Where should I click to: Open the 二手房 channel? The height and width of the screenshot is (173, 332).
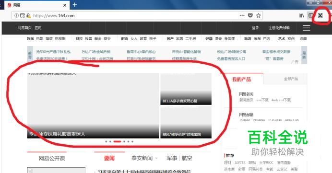[x=190, y=39]
